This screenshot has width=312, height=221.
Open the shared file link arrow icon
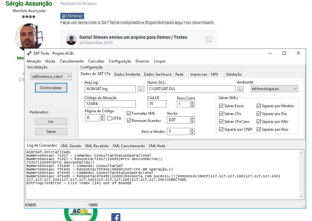tap(209, 39)
